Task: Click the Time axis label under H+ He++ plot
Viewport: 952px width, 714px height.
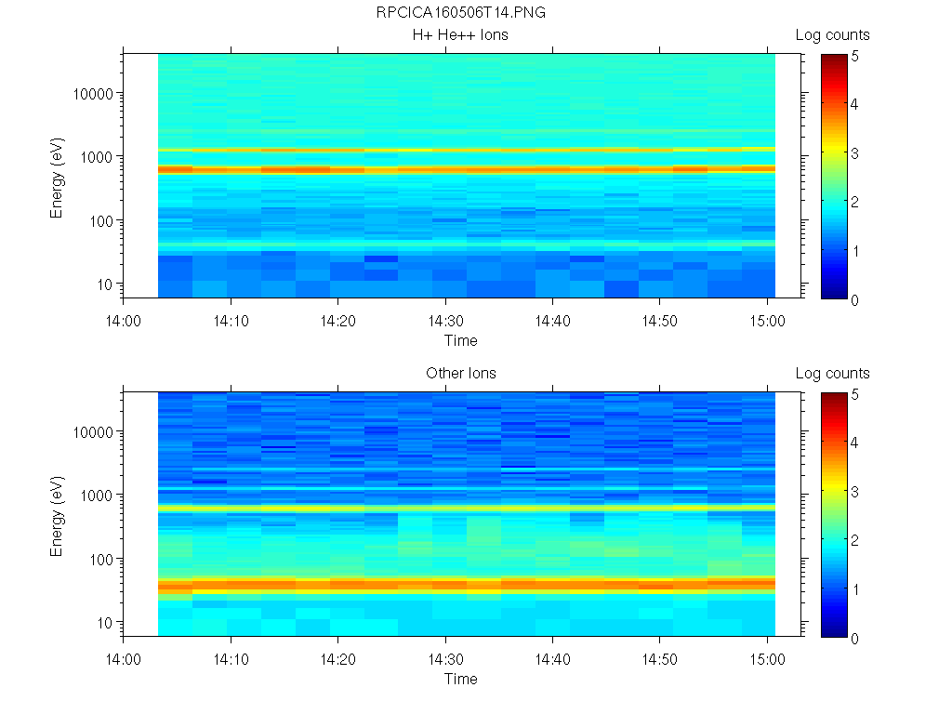Action: pos(461,340)
